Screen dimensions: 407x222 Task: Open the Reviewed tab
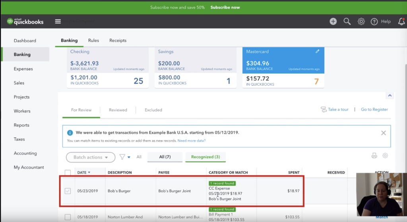118,110
